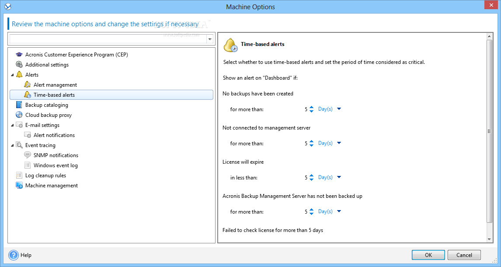Click the Alert management bell icon
The image size is (501, 267).
(28, 85)
